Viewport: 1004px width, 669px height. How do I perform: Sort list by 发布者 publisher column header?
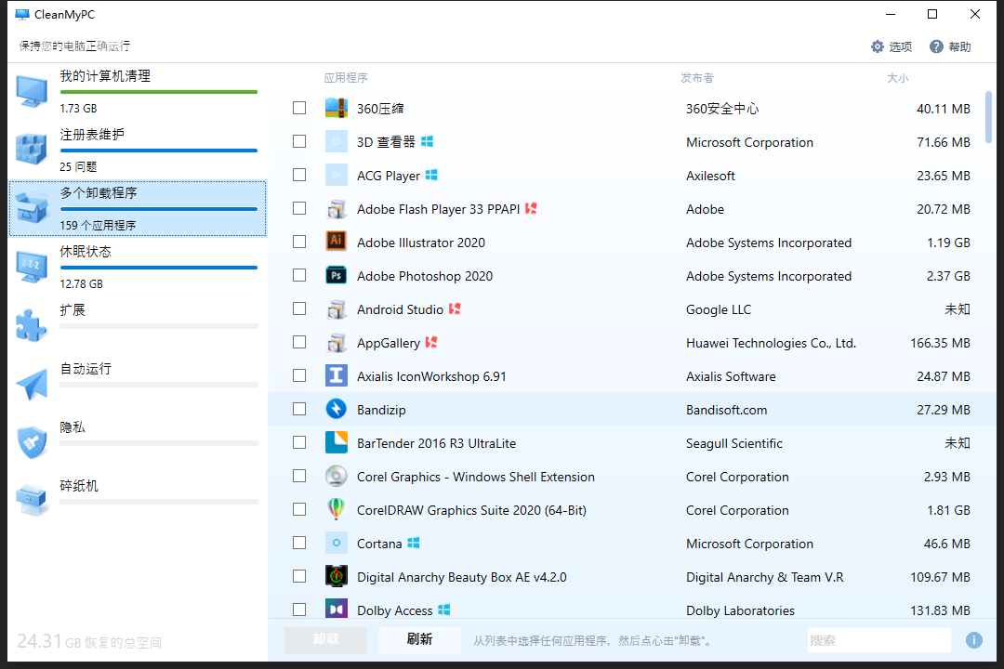697,78
